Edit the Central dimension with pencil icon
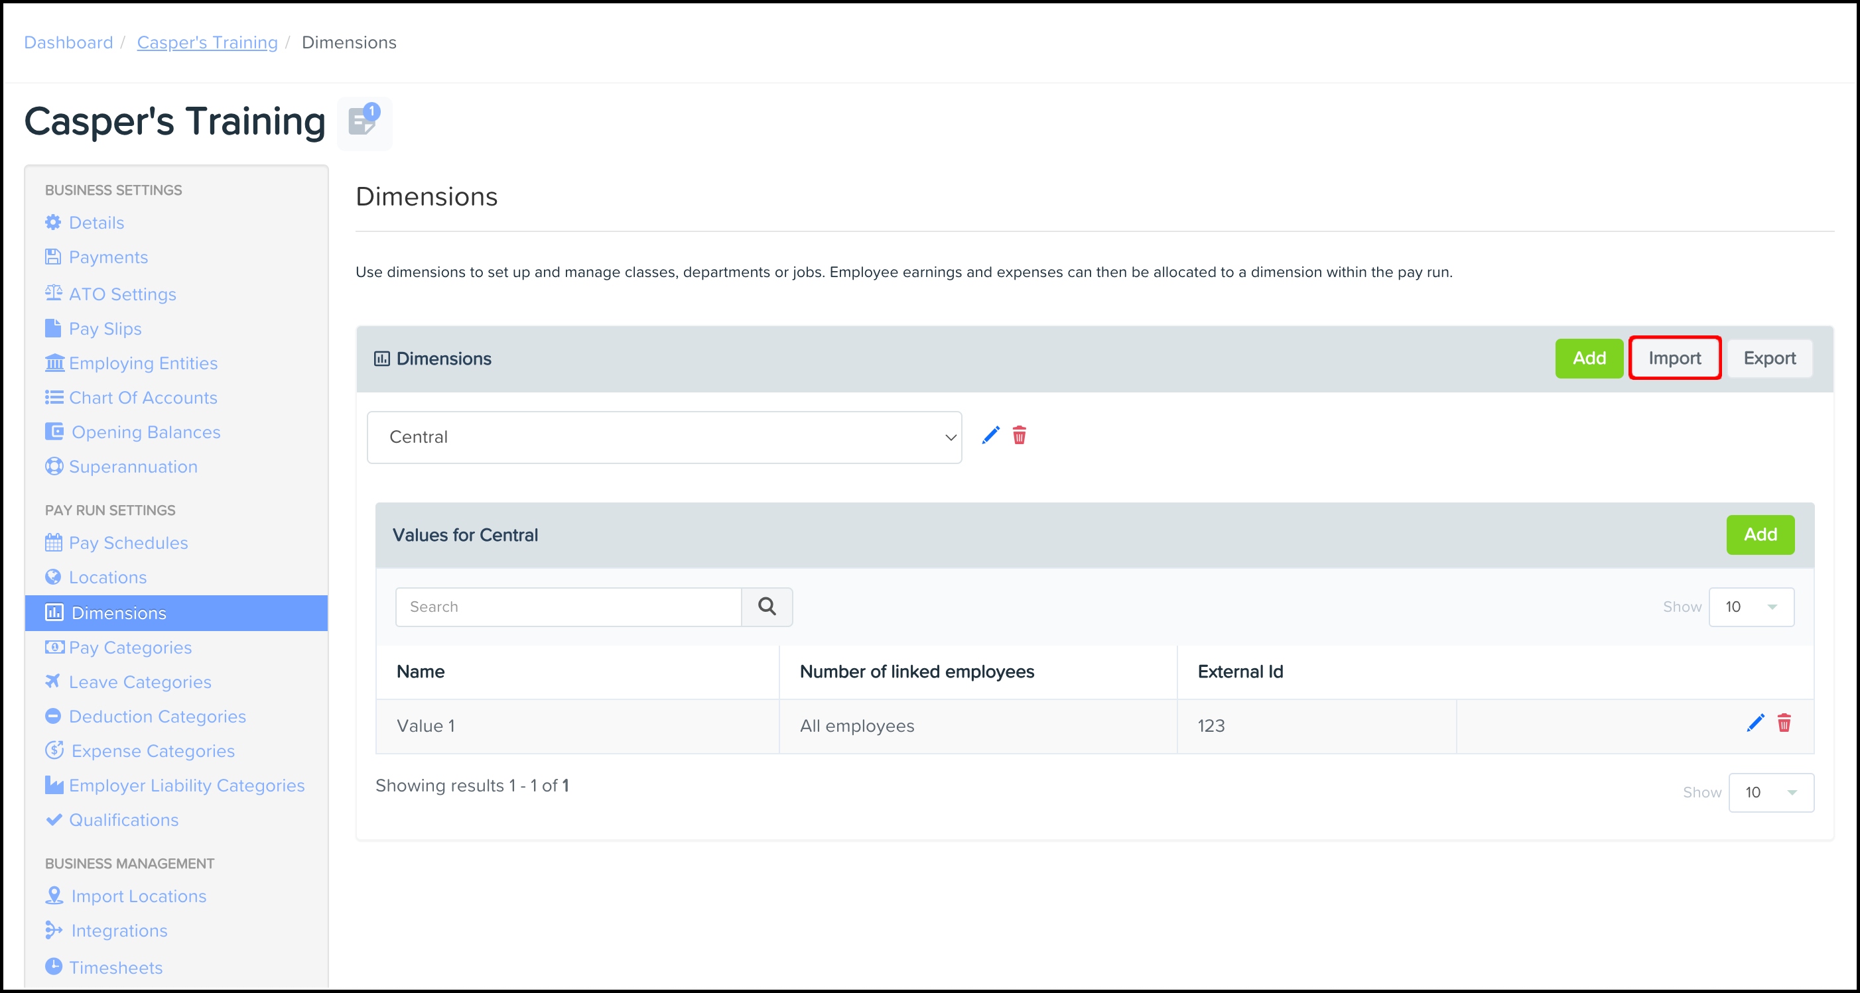Screen dimensions: 1860x993 (990, 435)
